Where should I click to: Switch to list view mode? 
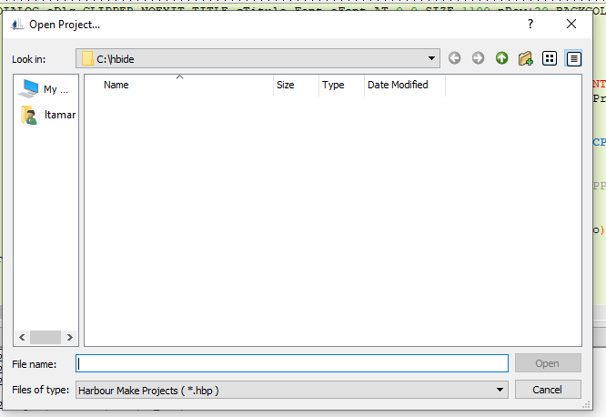coord(550,58)
